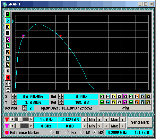
Task: Click the magenta triangle marker icon
Action: click(7, 126)
